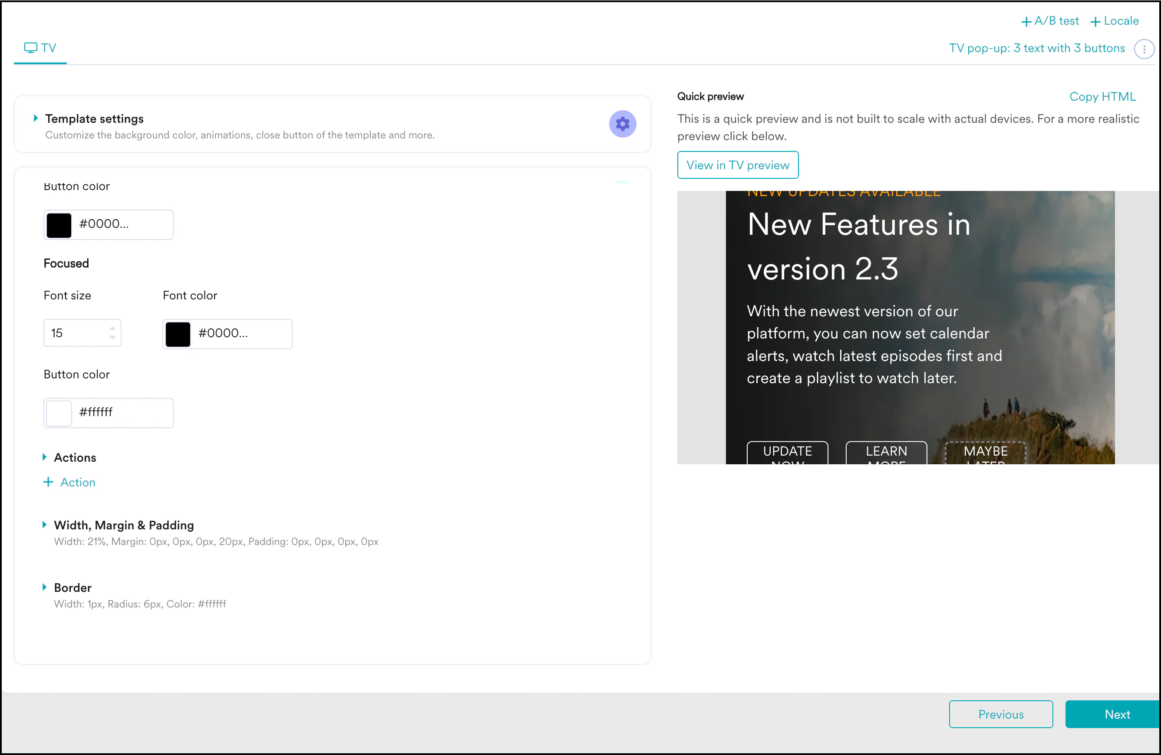The width and height of the screenshot is (1161, 755).
Task: Expand the Actions section
Action: click(x=44, y=457)
